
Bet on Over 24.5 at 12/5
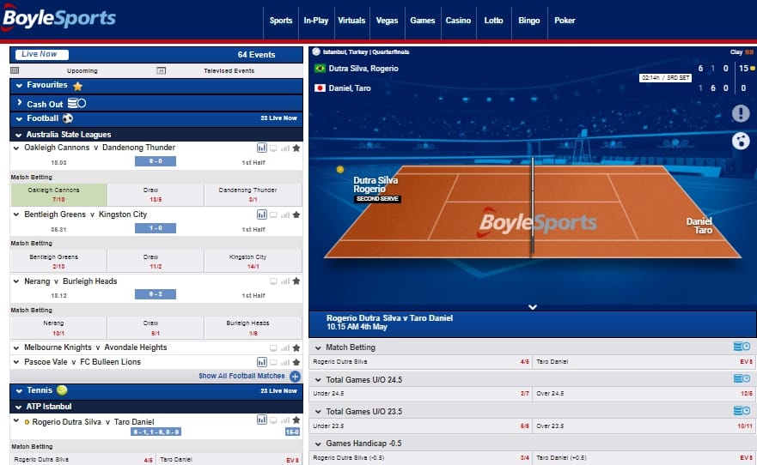[x=644, y=392]
